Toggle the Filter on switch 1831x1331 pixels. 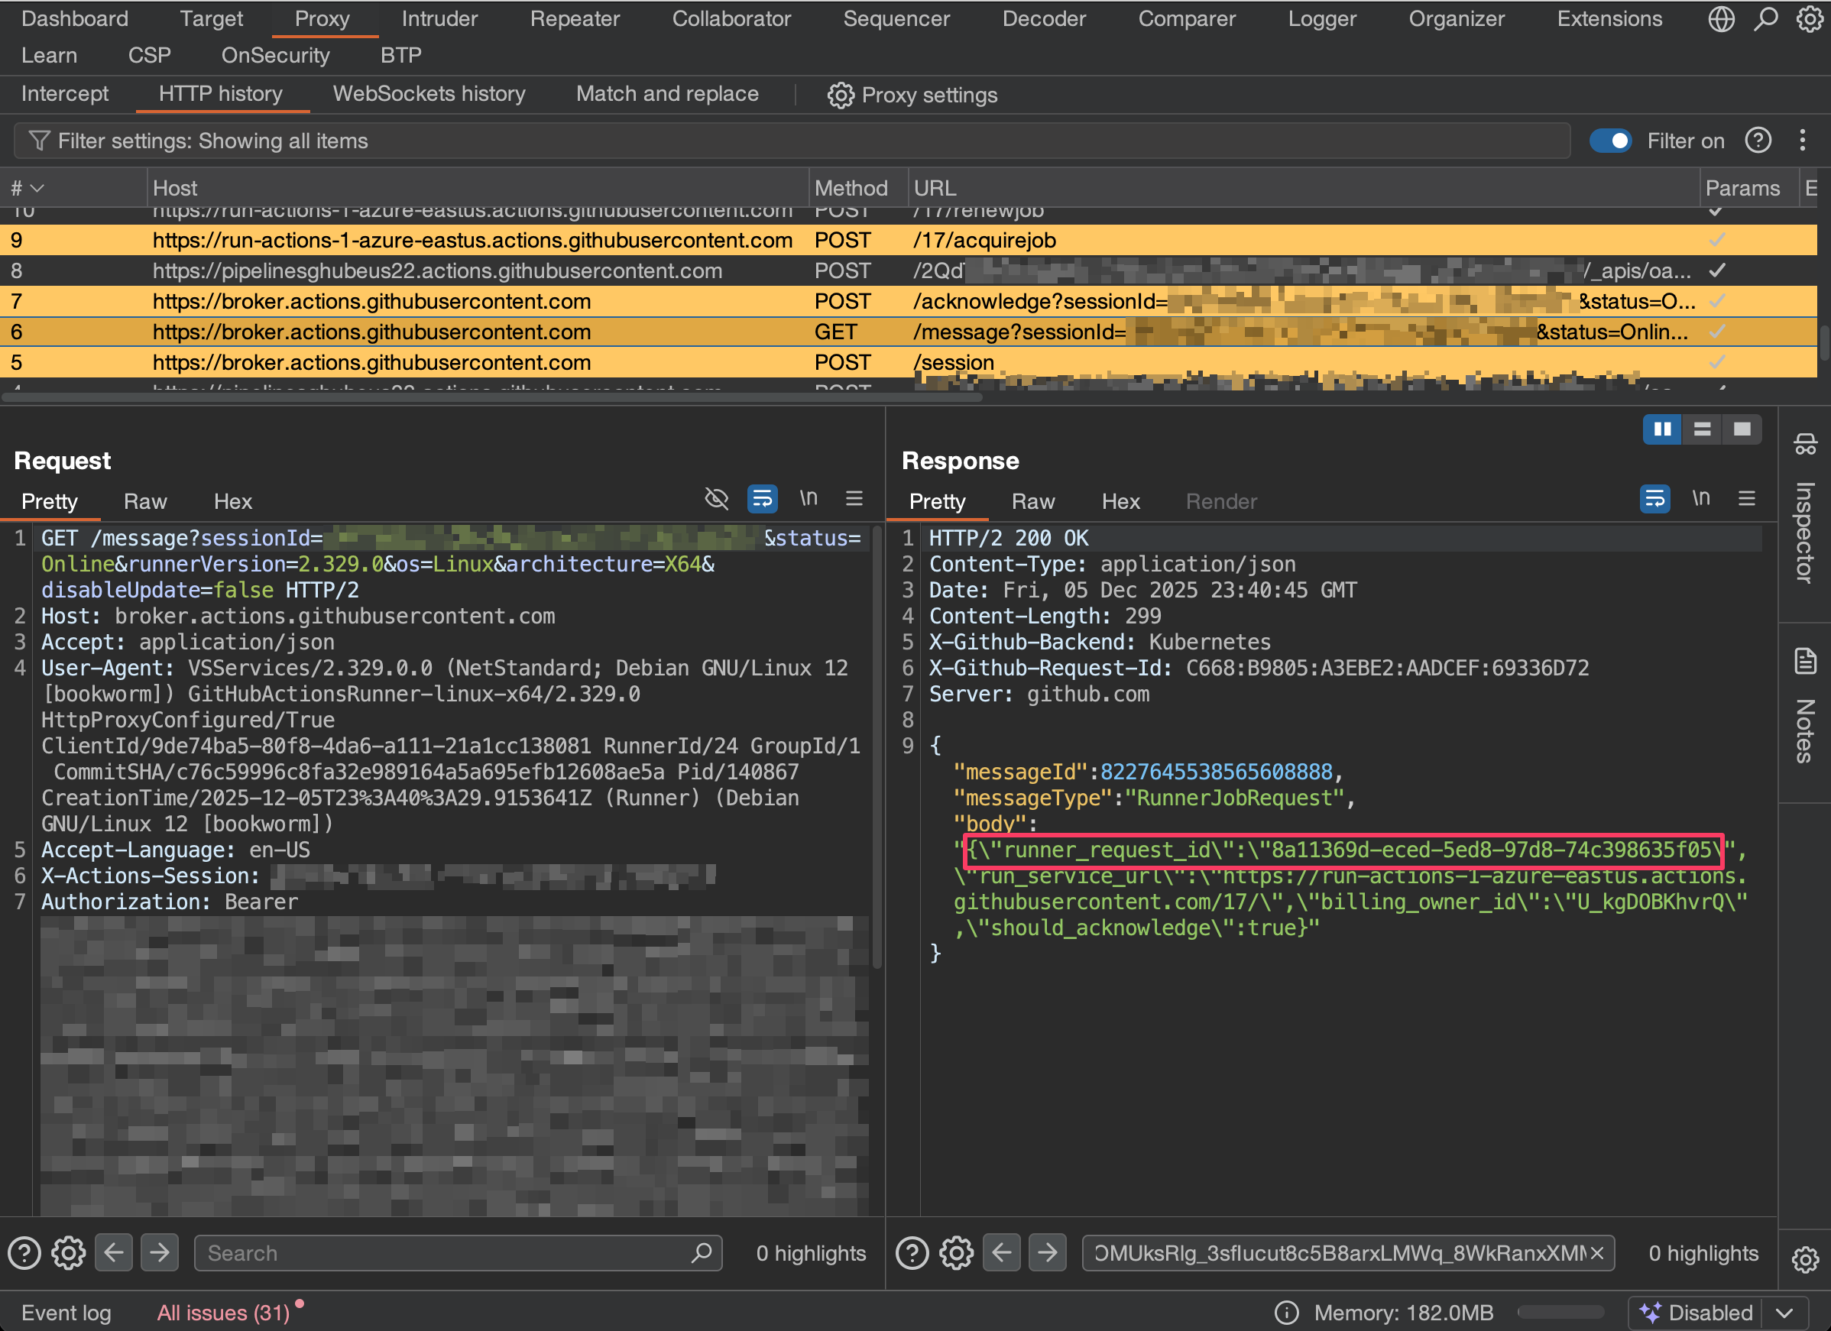[x=1610, y=141]
